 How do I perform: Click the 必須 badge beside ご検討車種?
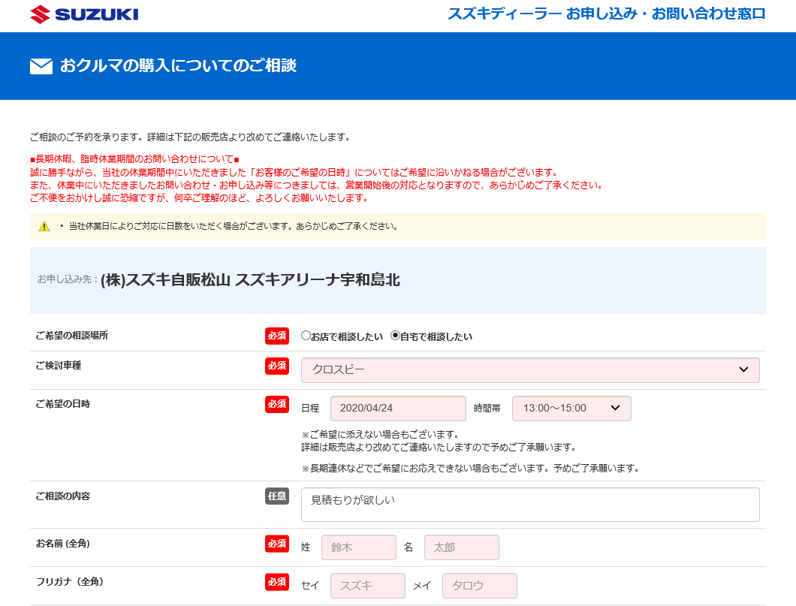click(x=276, y=366)
